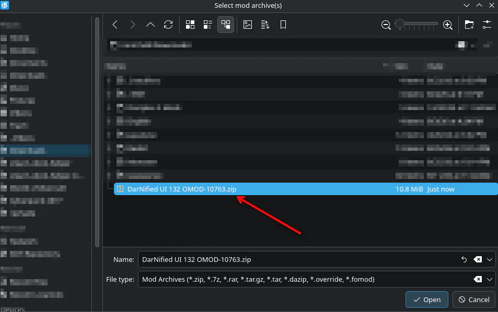
Task: Navigate up to the parent folder
Action: pyautogui.click(x=150, y=25)
